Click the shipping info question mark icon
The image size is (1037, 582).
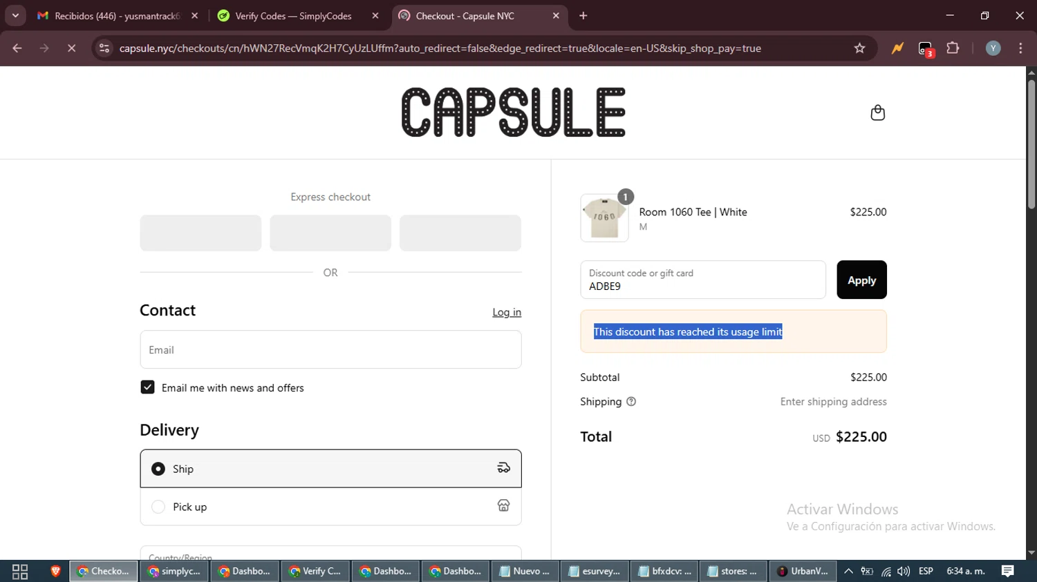[631, 402]
